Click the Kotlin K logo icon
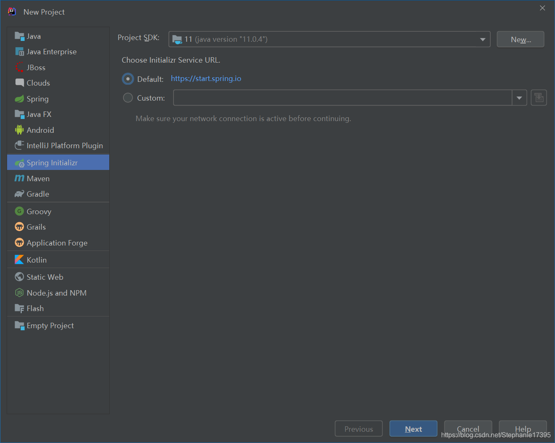The height and width of the screenshot is (443, 555). tap(20, 260)
